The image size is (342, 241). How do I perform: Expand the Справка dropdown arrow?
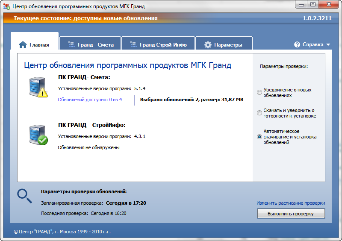coord(328,45)
